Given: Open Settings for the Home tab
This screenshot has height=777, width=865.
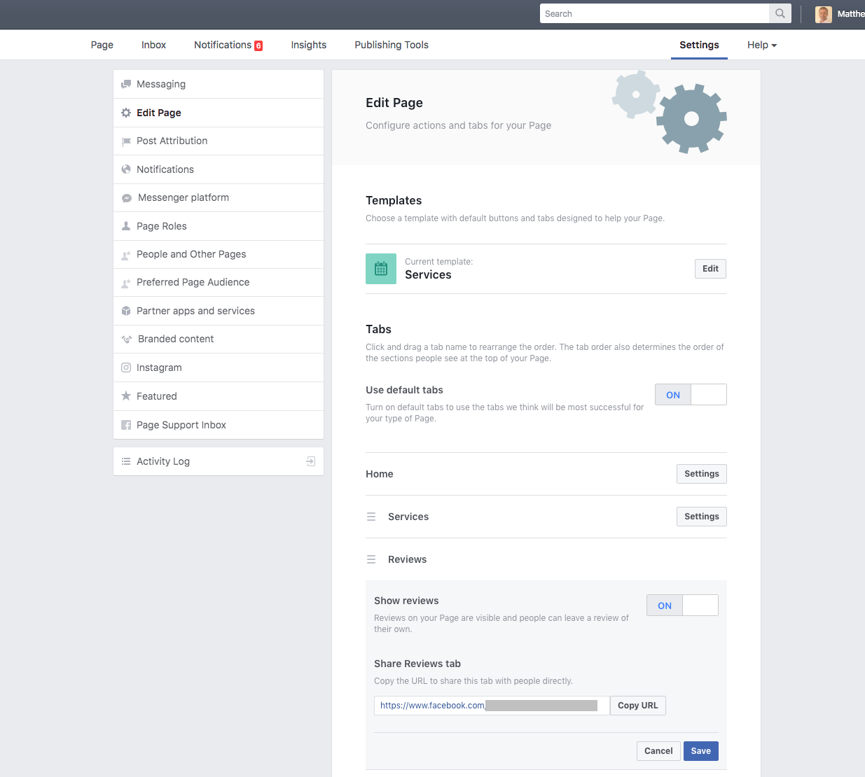Looking at the screenshot, I should click(702, 474).
